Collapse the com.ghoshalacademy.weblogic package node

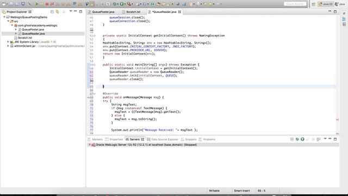click(x=12, y=26)
